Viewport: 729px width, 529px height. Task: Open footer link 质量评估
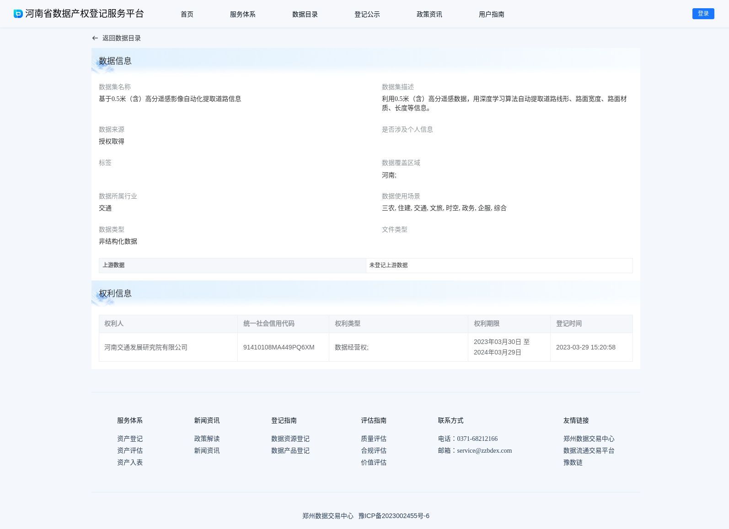[374, 439]
